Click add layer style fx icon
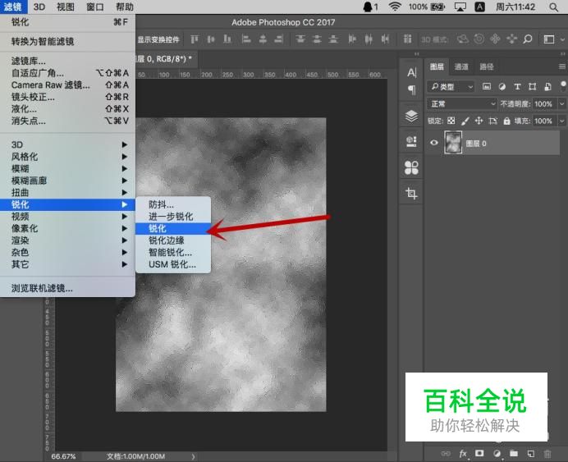Viewport: 568px width, 462px height. point(463,453)
